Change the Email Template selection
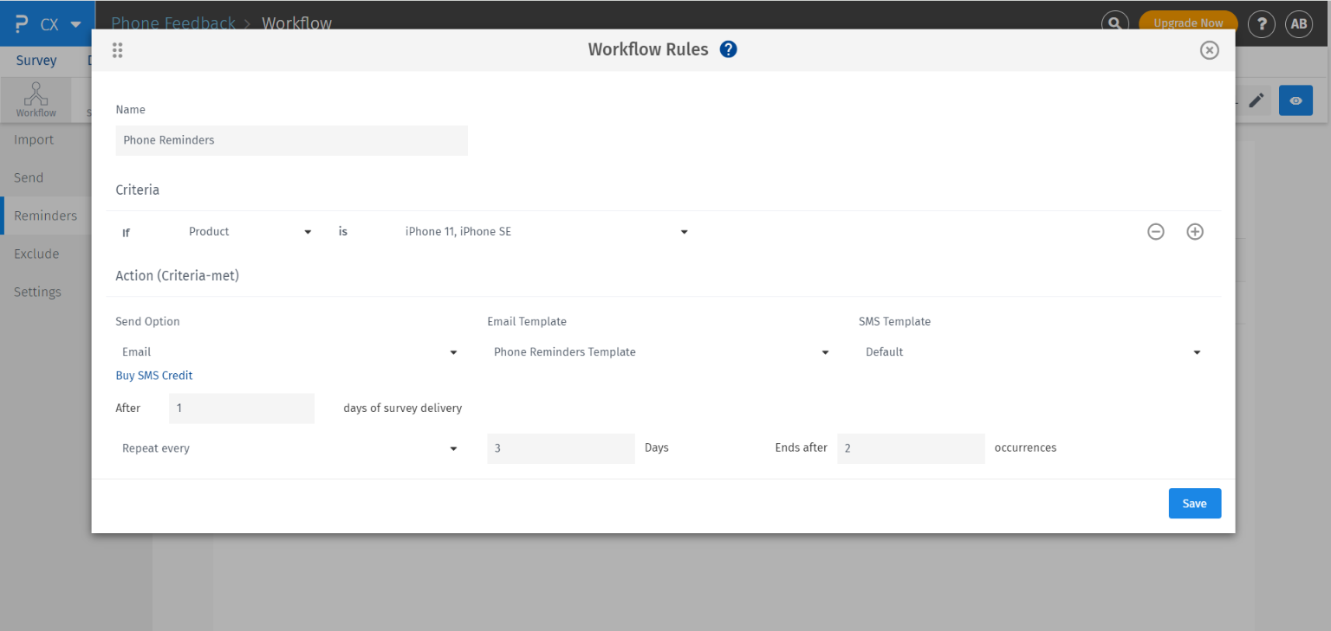The width and height of the screenshot is (1331, 631). [x=659, y=351]
